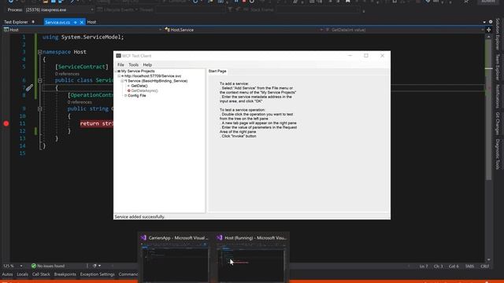Screen dimensions: 504x283
Task: Open the Tools menu in WCF Test Client
Action: tap(133, 64)
